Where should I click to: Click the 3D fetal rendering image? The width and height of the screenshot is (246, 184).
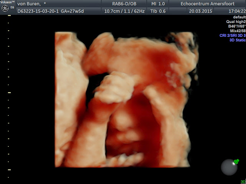pyautogui.click(x=127, y=100)
